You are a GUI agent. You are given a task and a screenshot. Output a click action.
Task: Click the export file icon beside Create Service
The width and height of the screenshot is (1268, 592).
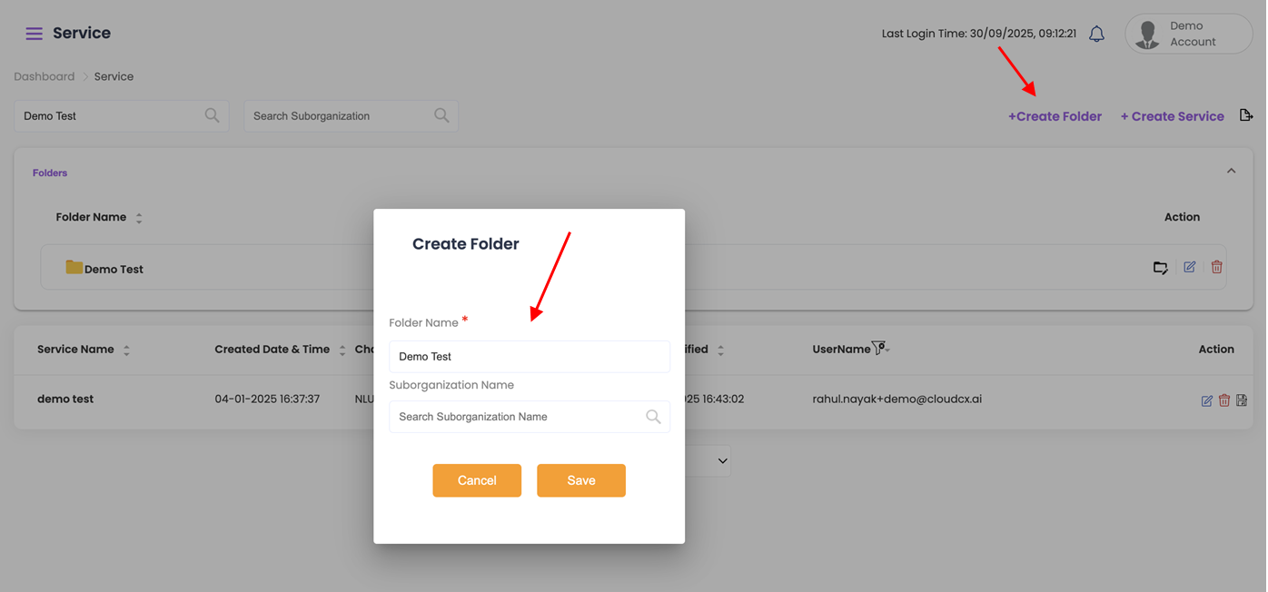[x=1246, y=115]
